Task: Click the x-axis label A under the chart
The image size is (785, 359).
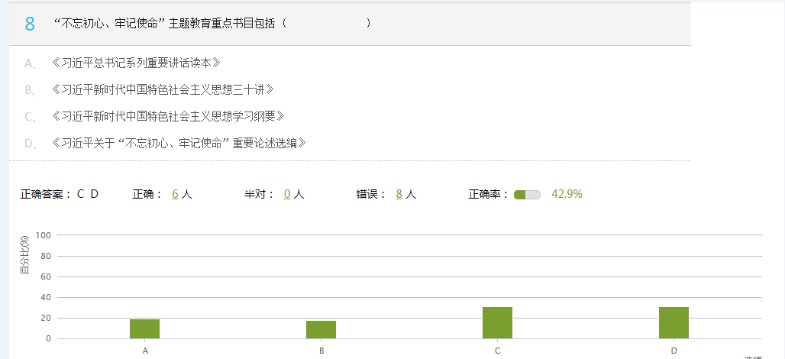Action: (144, 351)
